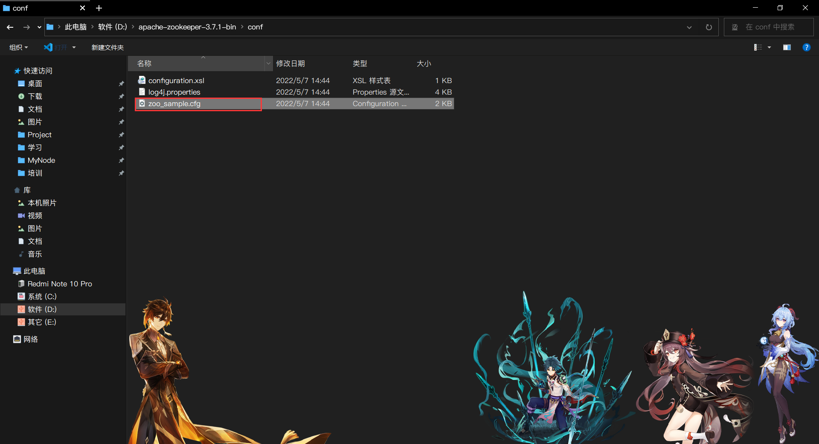Click the zoo_sample.cfg file icon
Image resolution: width=819 pixels, height=444 pixels.
click(142, 103)
